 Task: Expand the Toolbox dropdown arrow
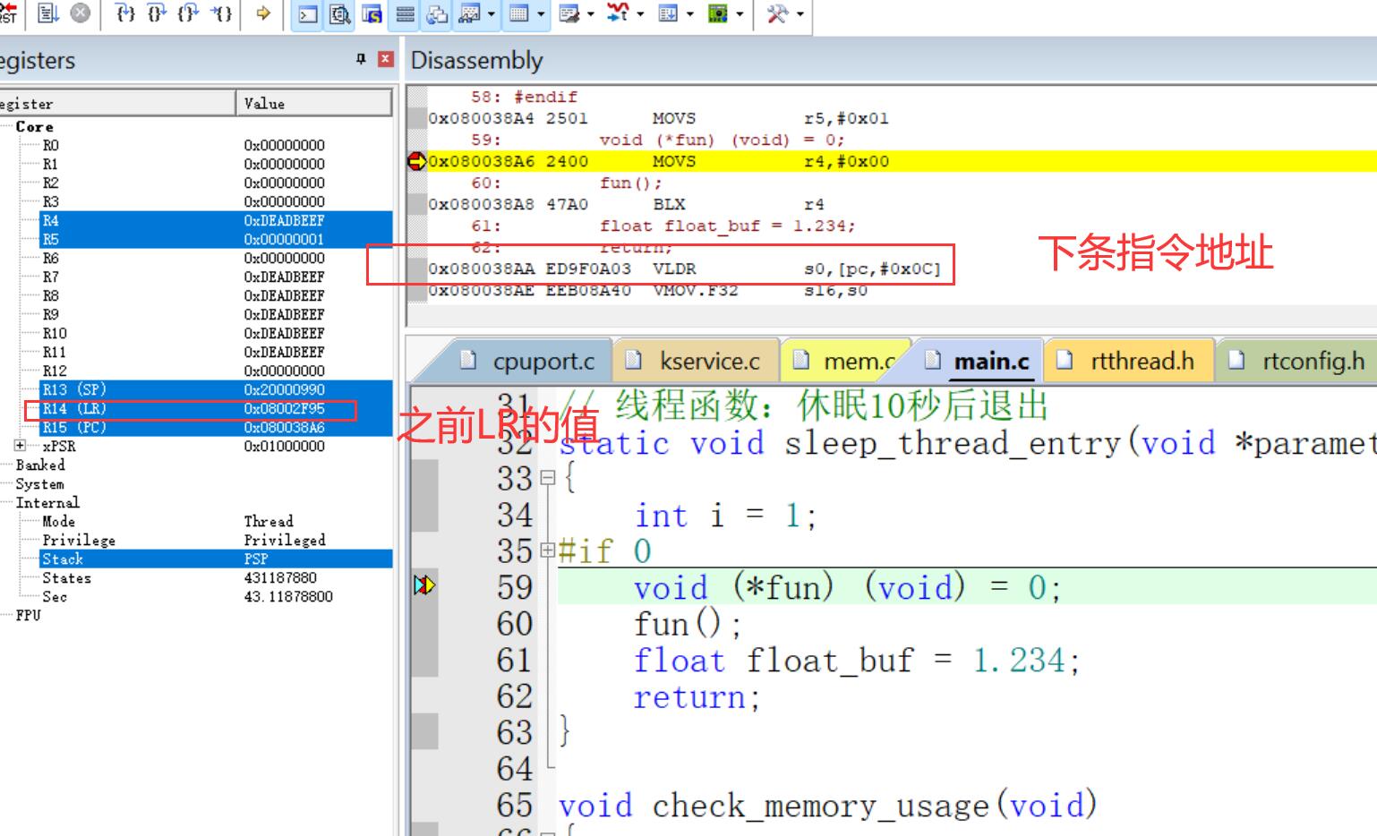point(800,14)
